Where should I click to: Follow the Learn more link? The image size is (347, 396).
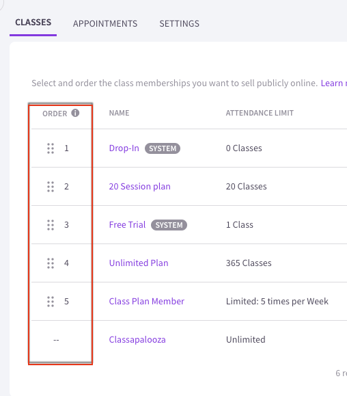click(333, 83)
